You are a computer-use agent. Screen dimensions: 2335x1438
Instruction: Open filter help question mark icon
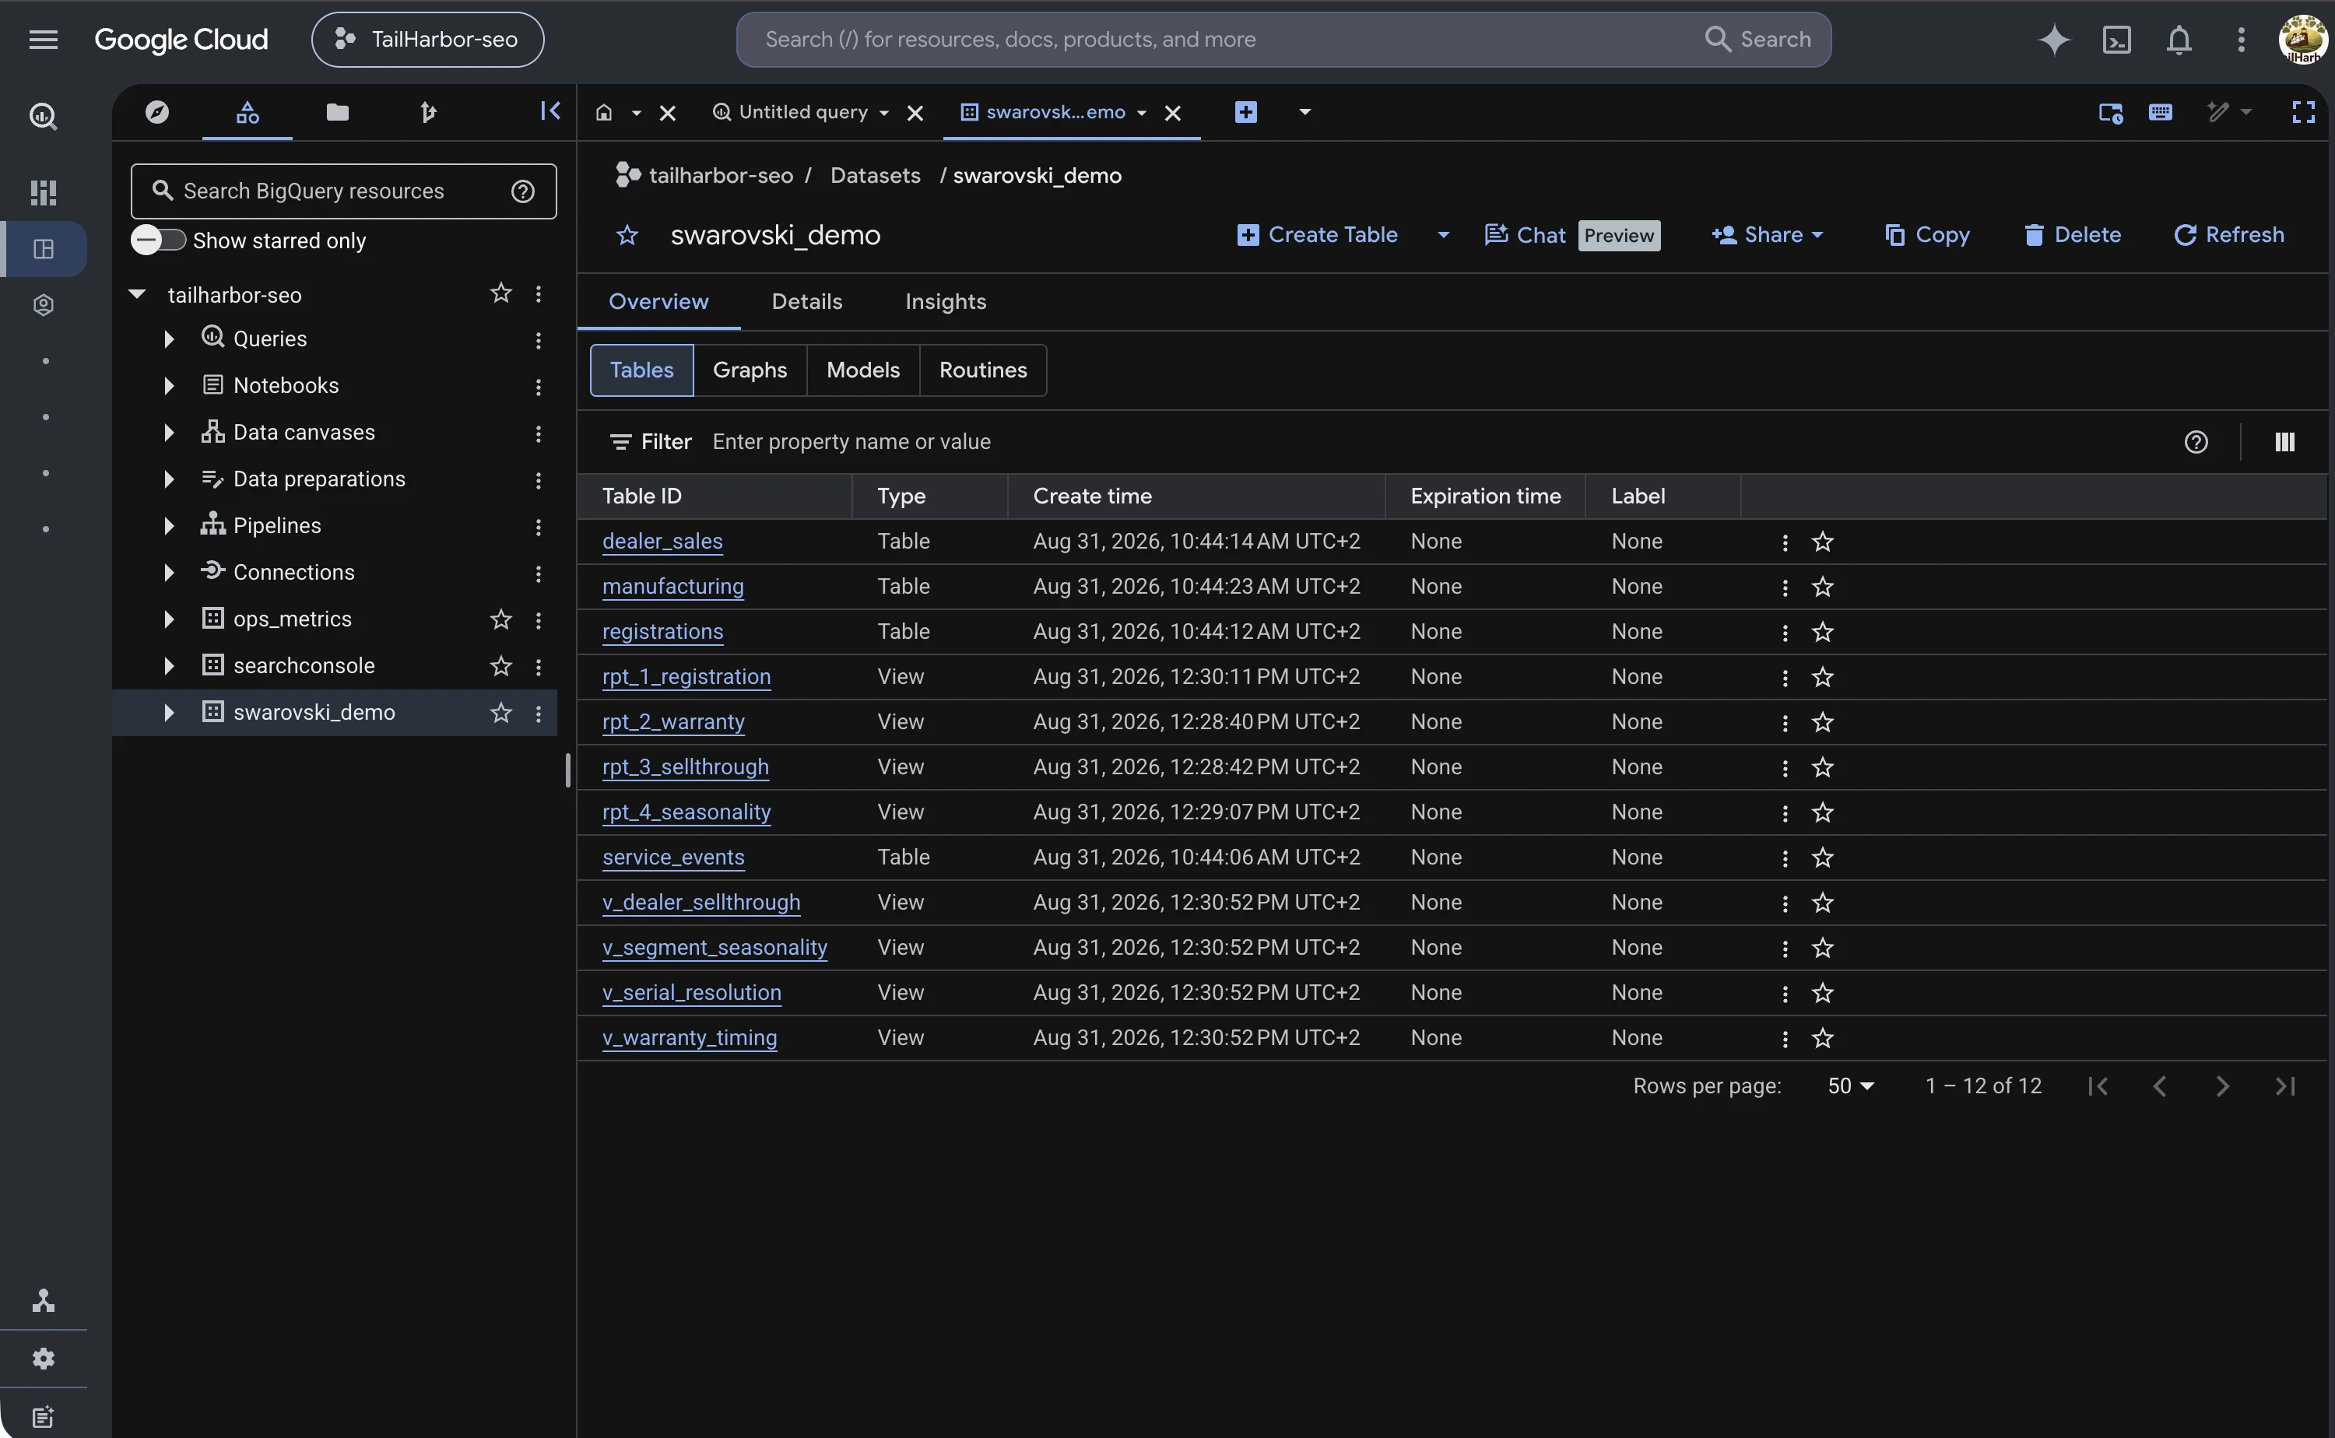[2196, 441]
